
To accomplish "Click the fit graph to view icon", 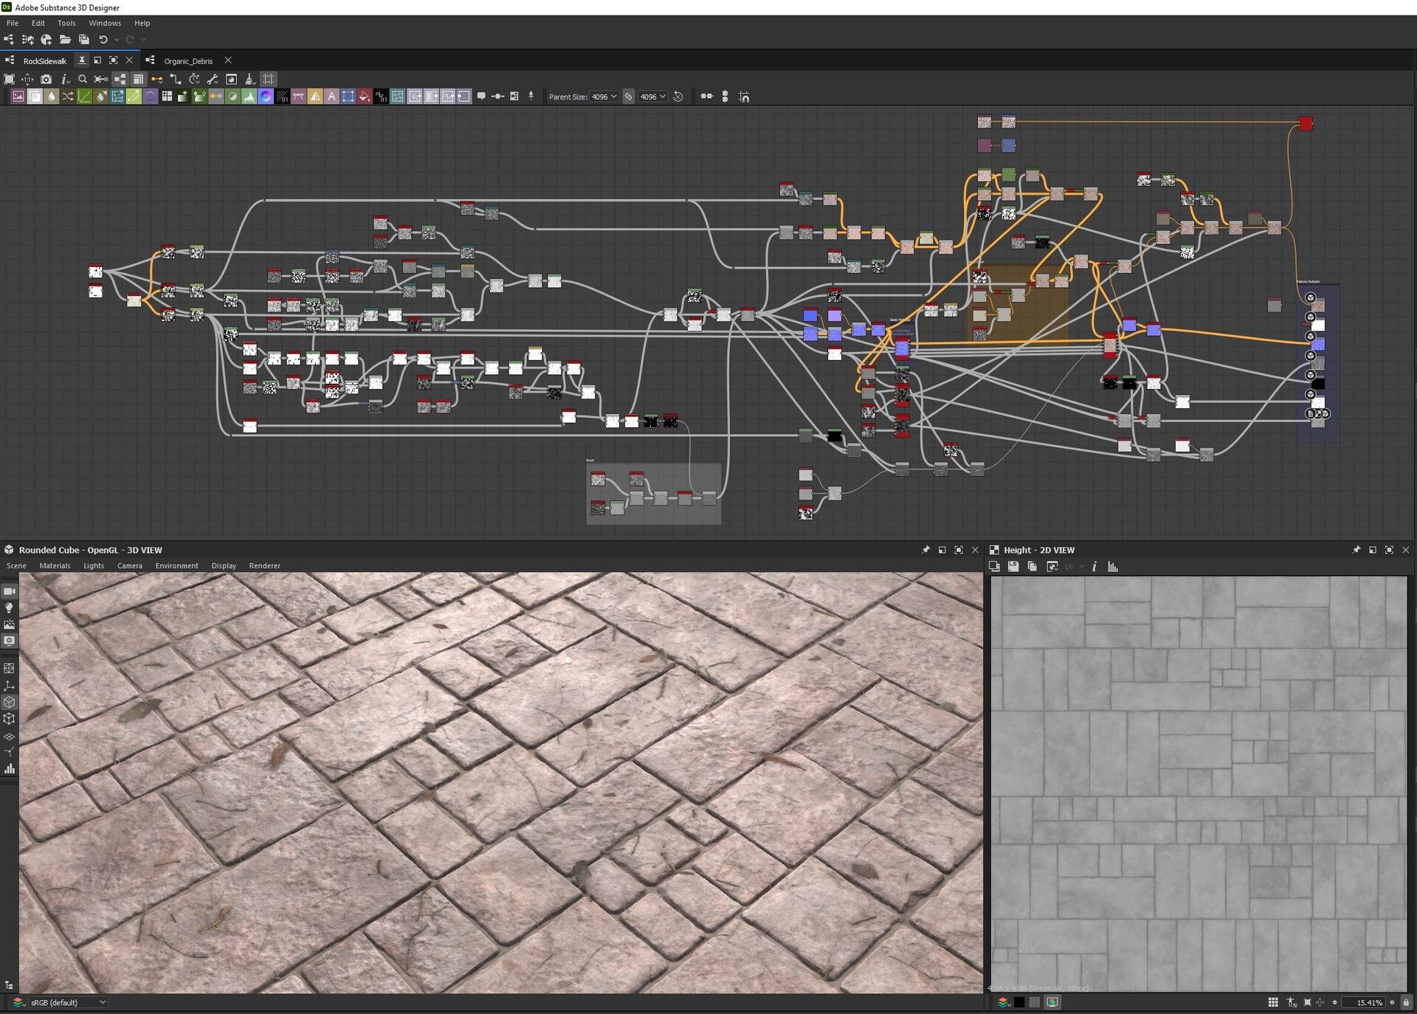I will tap(9, 79).
